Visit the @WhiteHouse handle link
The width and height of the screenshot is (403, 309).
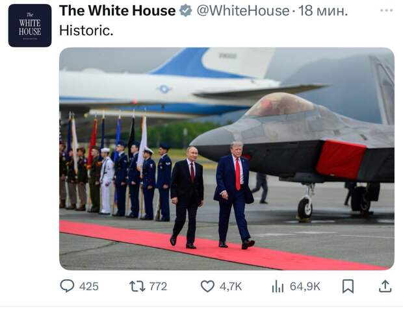[243, 11]
